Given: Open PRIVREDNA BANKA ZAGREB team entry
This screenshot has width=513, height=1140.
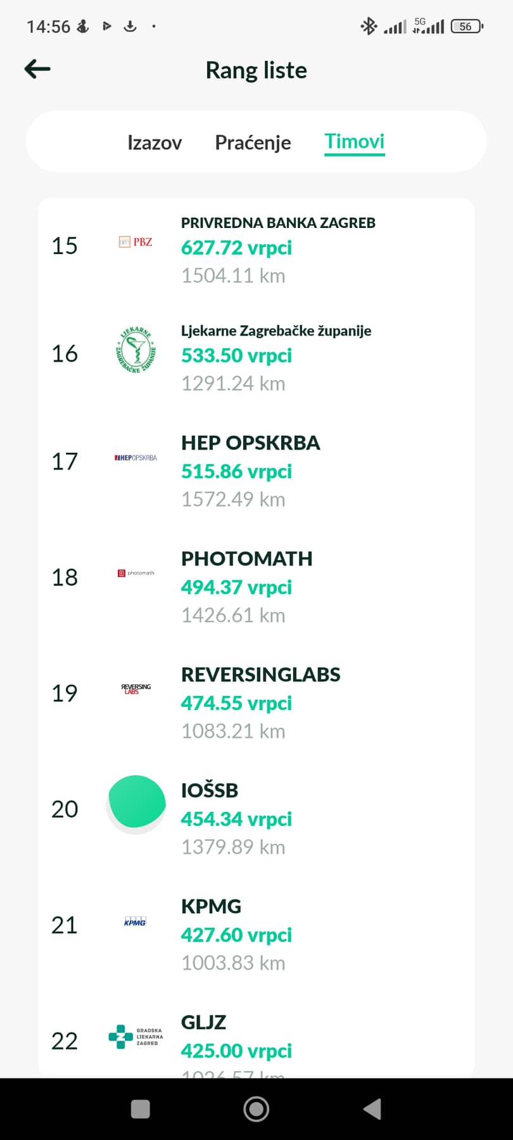Looking at the screenshot, I should click(x=256, y=249).
